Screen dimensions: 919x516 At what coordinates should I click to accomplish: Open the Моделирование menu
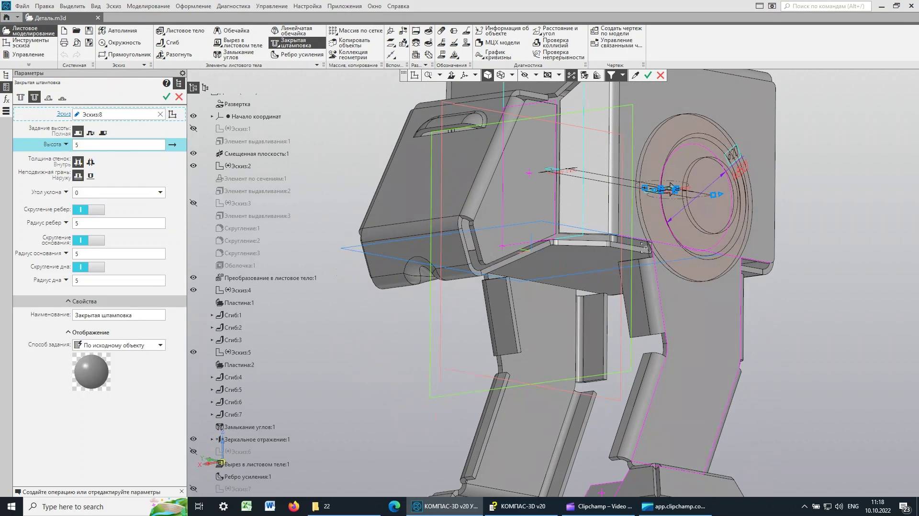tap(148, 6)
